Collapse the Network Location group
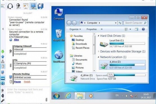Image resolution: width=156 pixels, height=104 pixels. pos(98,57)
